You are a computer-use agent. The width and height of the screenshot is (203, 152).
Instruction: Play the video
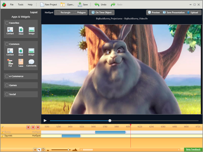(x=45, y=121)
